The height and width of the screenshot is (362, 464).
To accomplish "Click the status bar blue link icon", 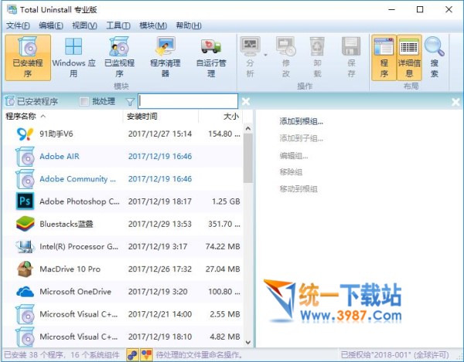I will 132,354.
